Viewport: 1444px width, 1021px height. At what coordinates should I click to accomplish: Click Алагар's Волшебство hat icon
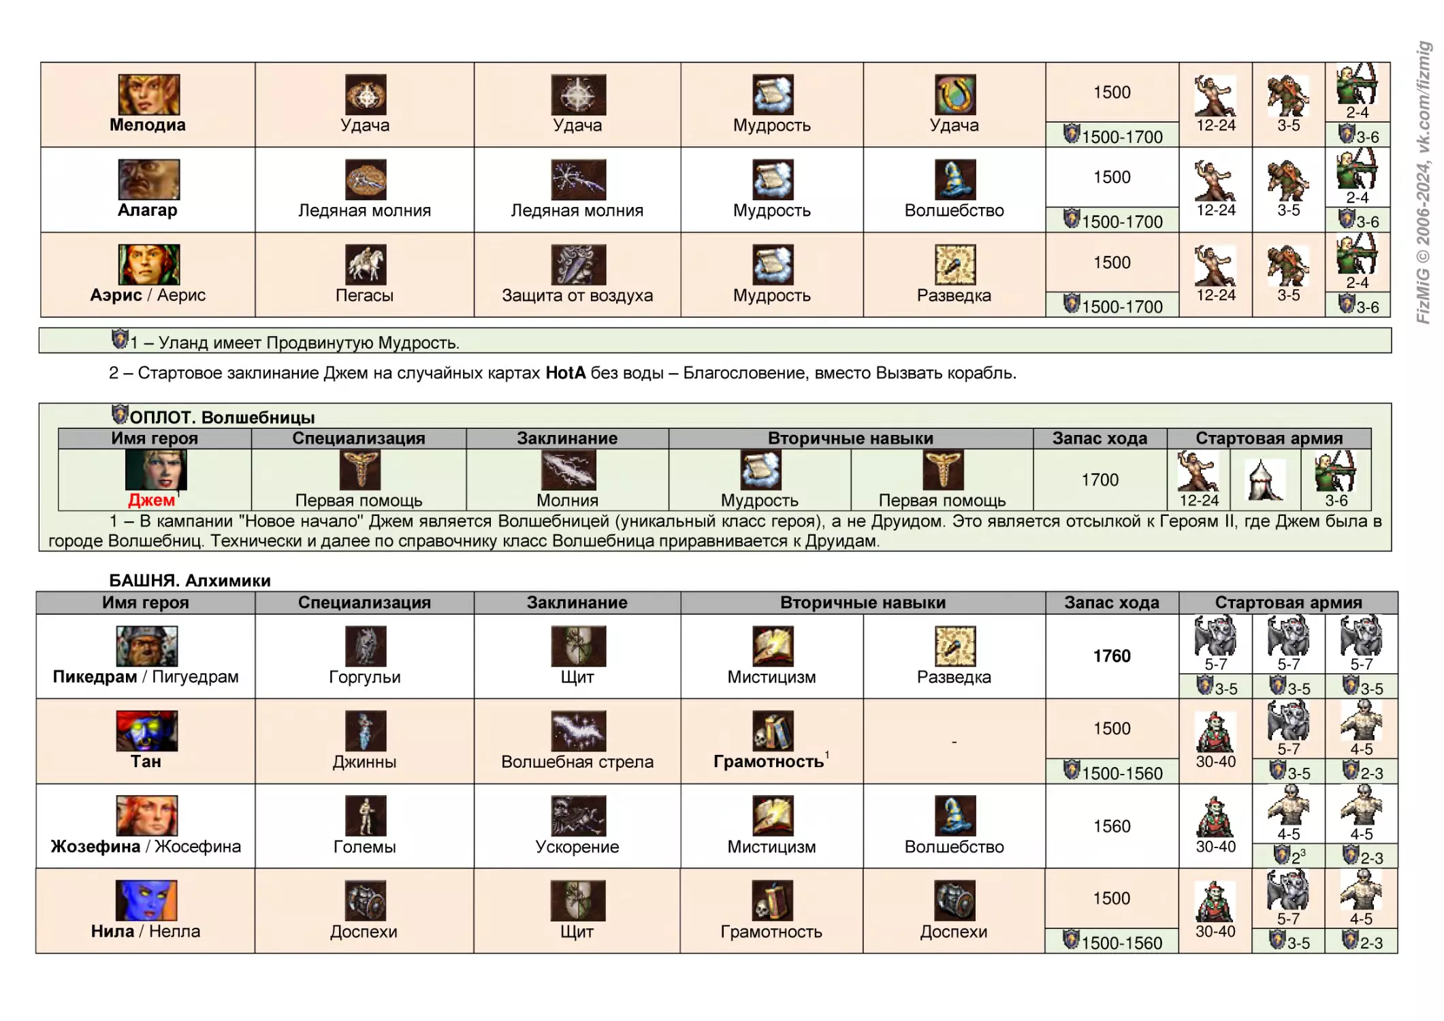pos(955,180)
